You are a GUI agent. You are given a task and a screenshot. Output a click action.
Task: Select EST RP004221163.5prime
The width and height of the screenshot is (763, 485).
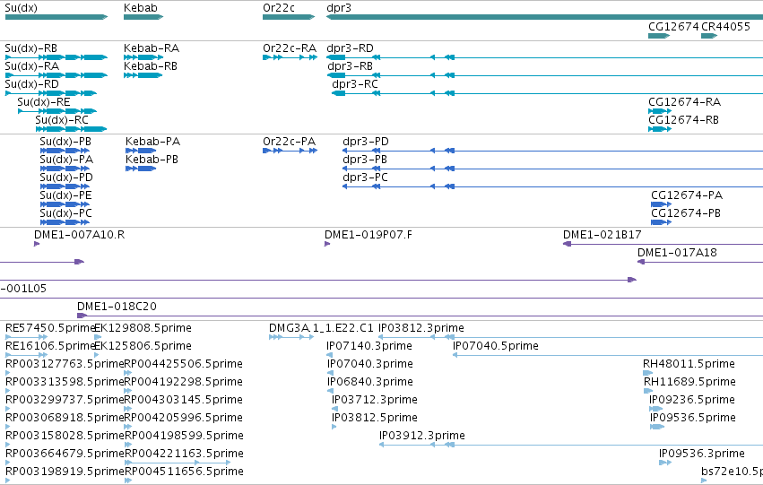pyautogui.click(x=178, y=463)
